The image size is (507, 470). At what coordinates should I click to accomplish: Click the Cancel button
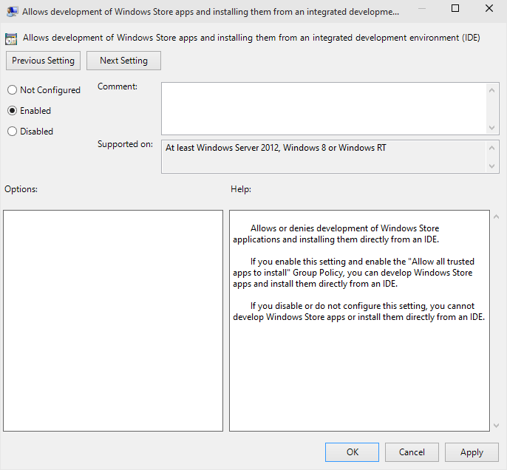coord(412,452)
